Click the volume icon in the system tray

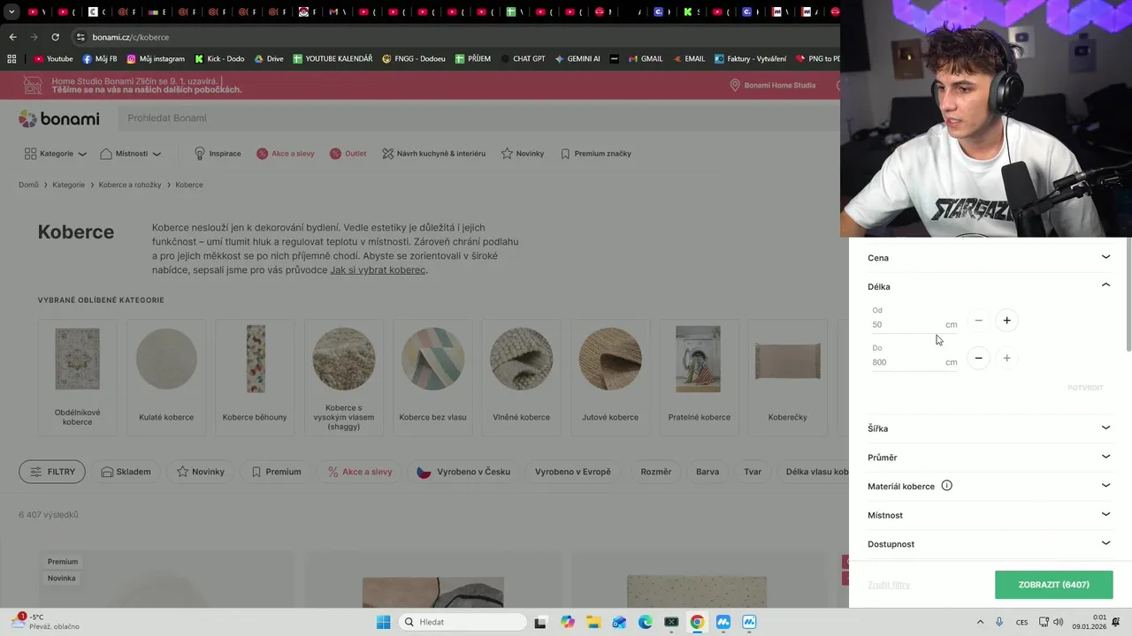1058,622
